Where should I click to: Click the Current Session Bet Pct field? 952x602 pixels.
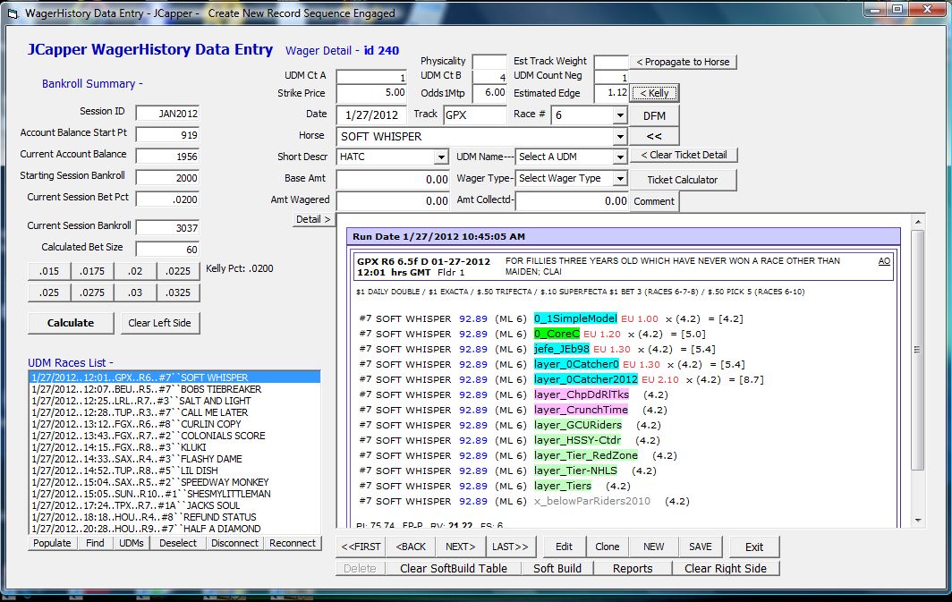coord(167,199)
